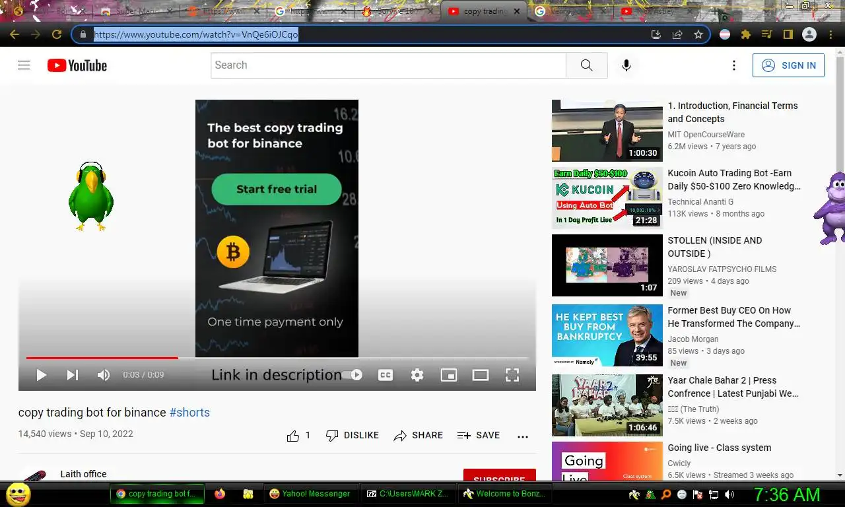845x507 pixels.
Task: Adjust system volume tray icon
Action: click(729, 494)
